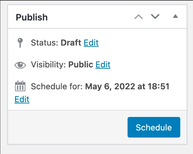This screenshot has height=154, width=193.
Task: Click the Status: label text
Action: pyautogui.click(x=45, y=43)
